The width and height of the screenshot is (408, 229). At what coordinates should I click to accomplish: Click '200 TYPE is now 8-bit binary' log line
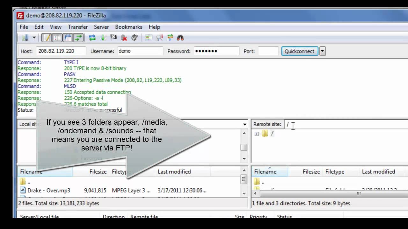[95, 68]
